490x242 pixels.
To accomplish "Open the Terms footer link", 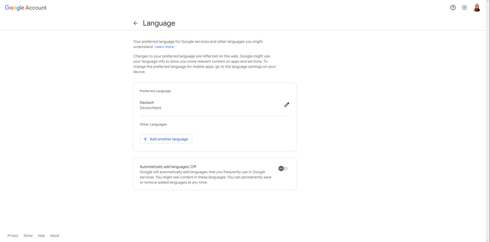I will pos(28,235).
